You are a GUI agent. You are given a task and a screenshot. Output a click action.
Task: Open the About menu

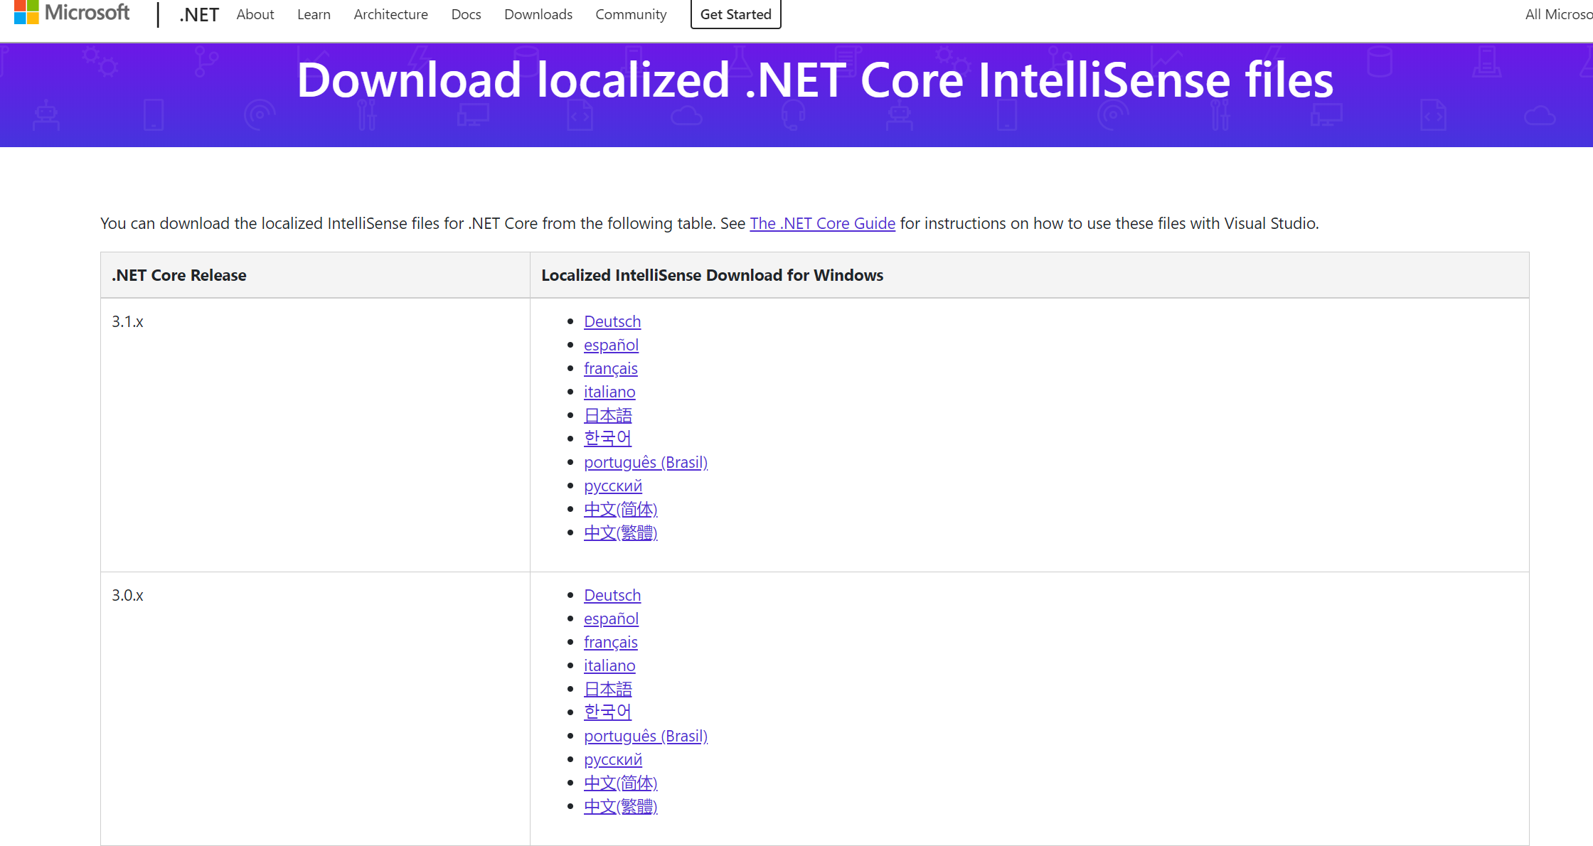point(255,14)
